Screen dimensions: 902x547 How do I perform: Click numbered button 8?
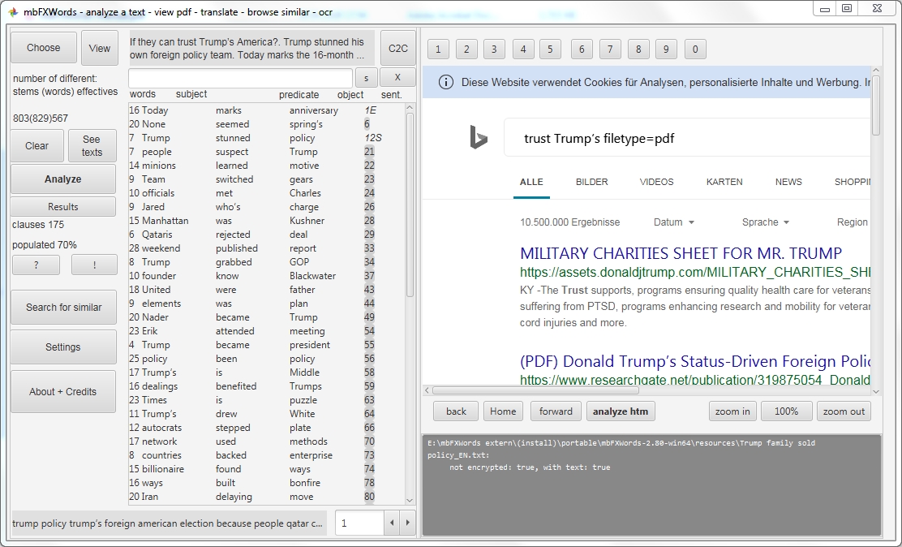[x=638, y=50]
